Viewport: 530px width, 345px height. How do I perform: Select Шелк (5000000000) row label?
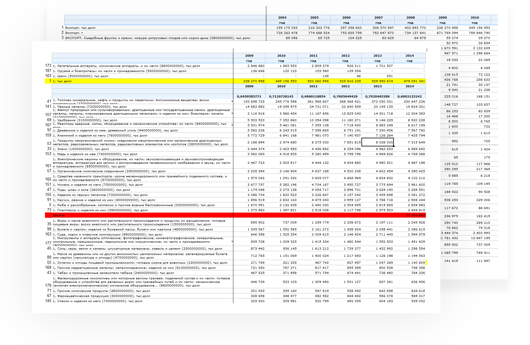tap(80, 76)
